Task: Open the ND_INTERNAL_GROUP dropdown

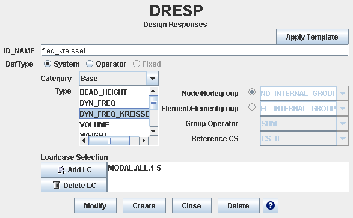Action: click(343, 93)
